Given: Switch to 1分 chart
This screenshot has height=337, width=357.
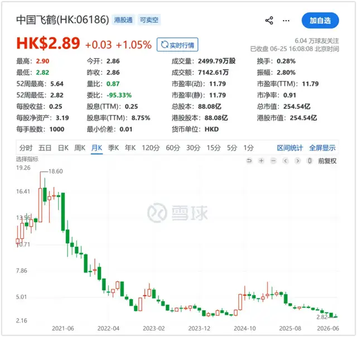Looking at the screenshot, I should coord(248,148).
